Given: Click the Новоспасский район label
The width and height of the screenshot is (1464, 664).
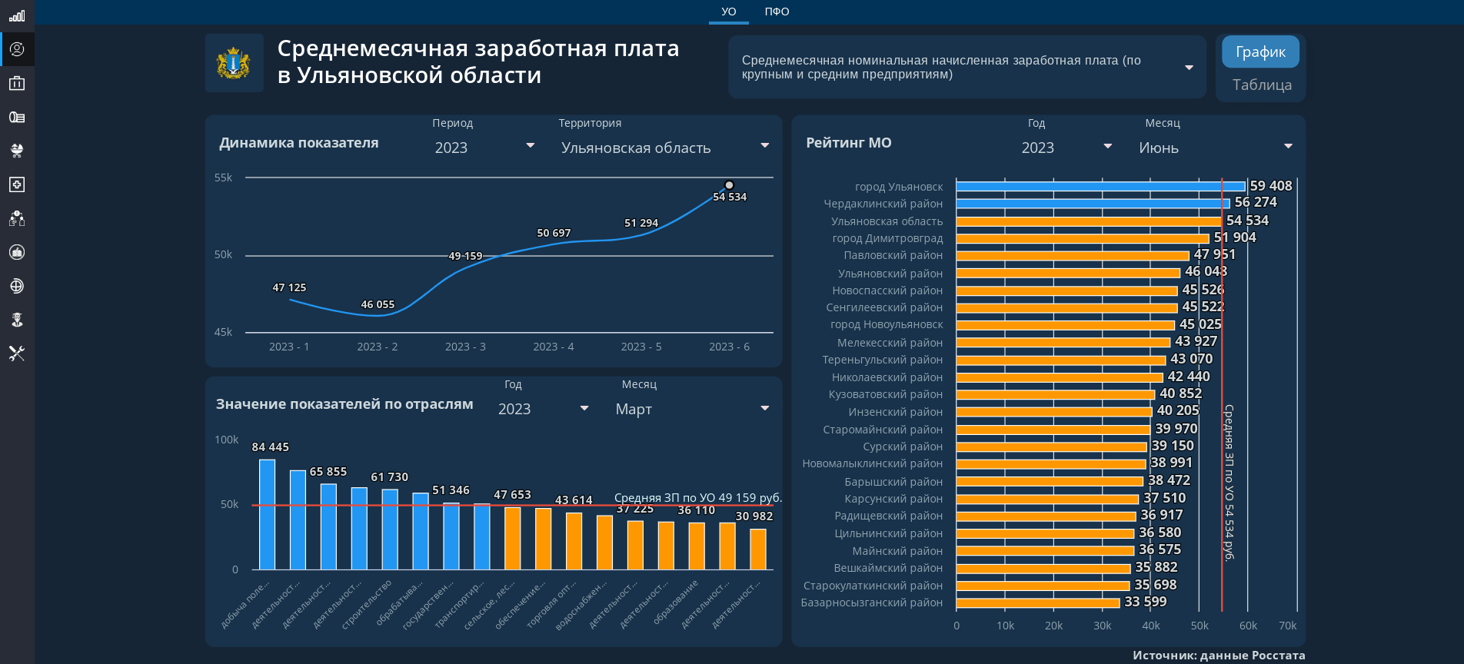Looking at the screenshot, I should click(887, 290).
